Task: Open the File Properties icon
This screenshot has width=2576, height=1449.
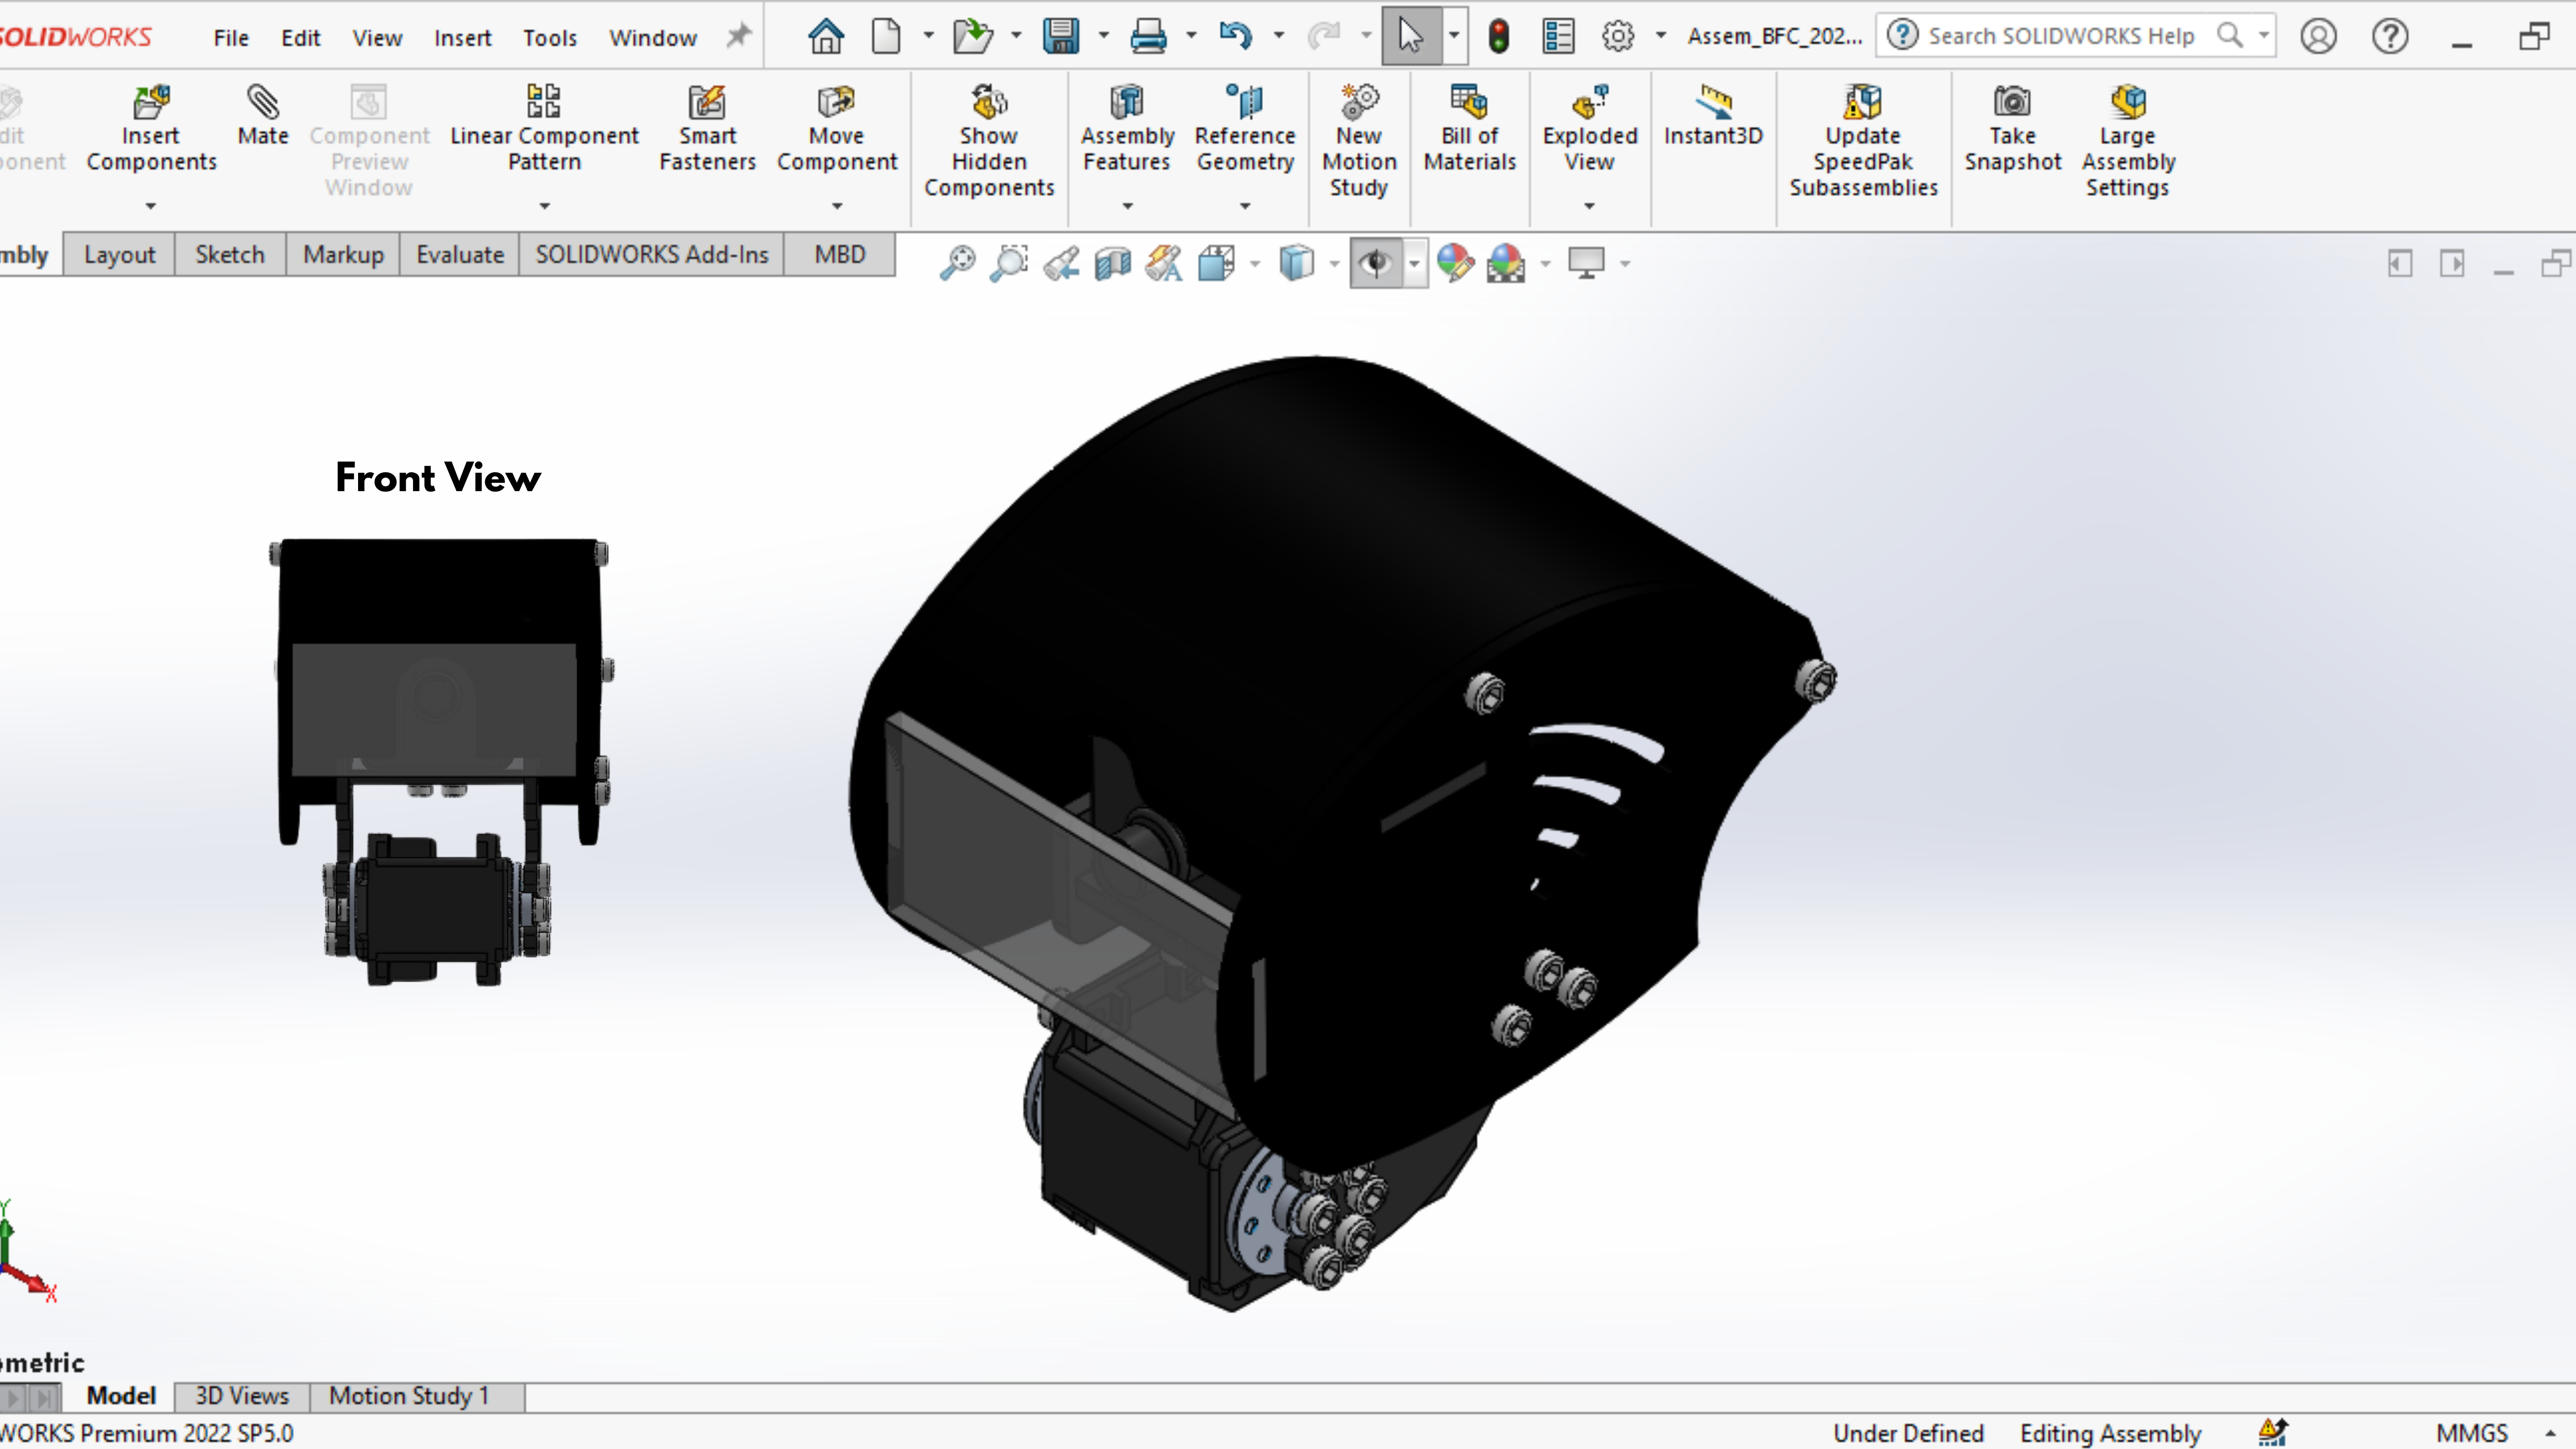Action: coord(1558,36)
